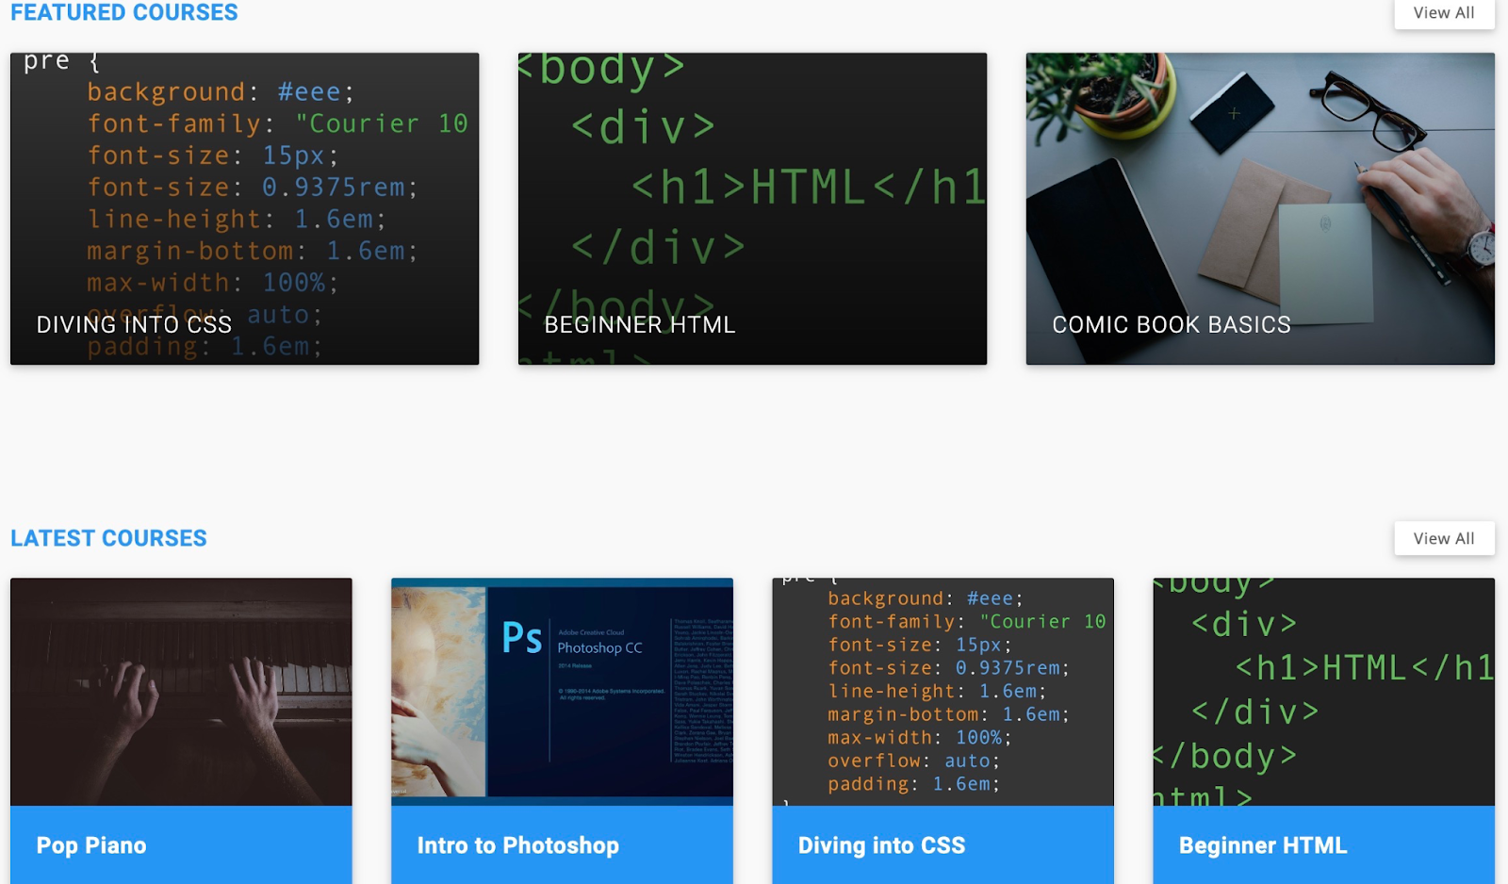This screenshot has height=884, width=1508.
Task: Click the 'LATEST COURSES' section heading
Action: (108, 538)
